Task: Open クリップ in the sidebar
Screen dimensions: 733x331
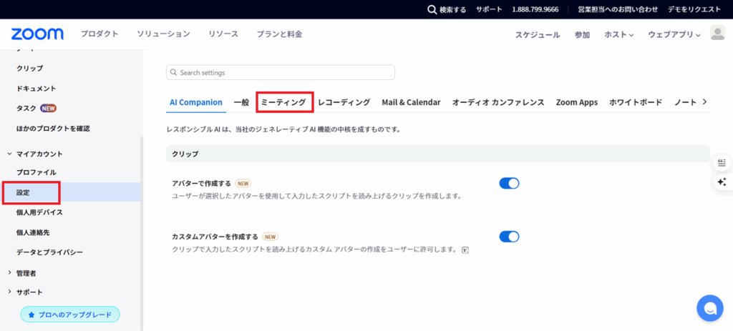Action: tap(29, 68)
